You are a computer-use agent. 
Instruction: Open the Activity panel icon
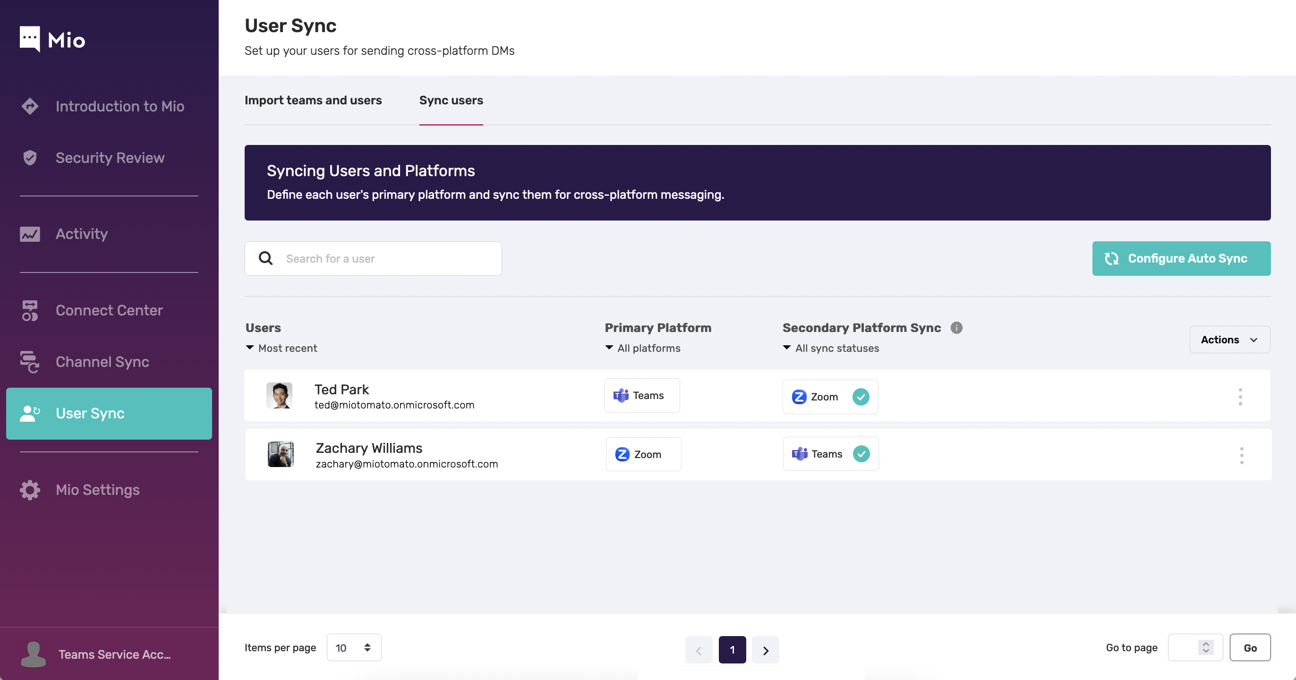coord(30,234)
